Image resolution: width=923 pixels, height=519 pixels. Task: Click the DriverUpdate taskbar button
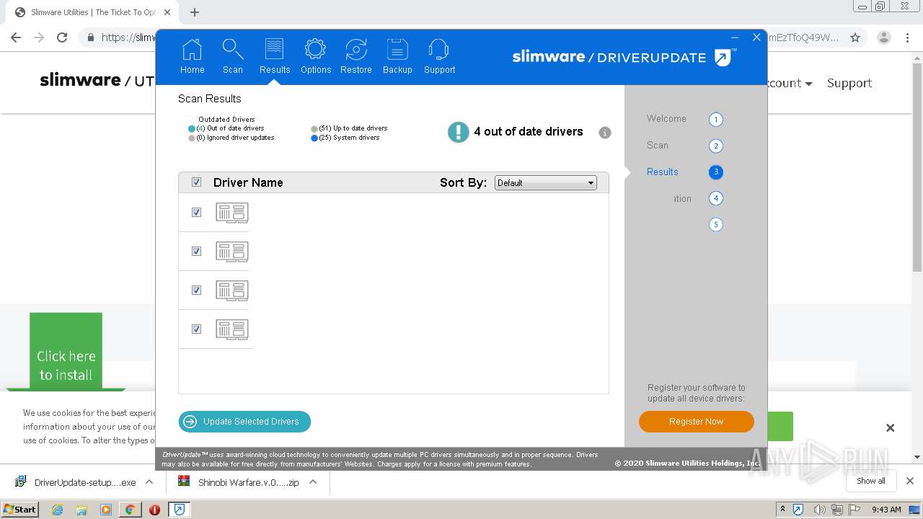click(x=180, y=510)
